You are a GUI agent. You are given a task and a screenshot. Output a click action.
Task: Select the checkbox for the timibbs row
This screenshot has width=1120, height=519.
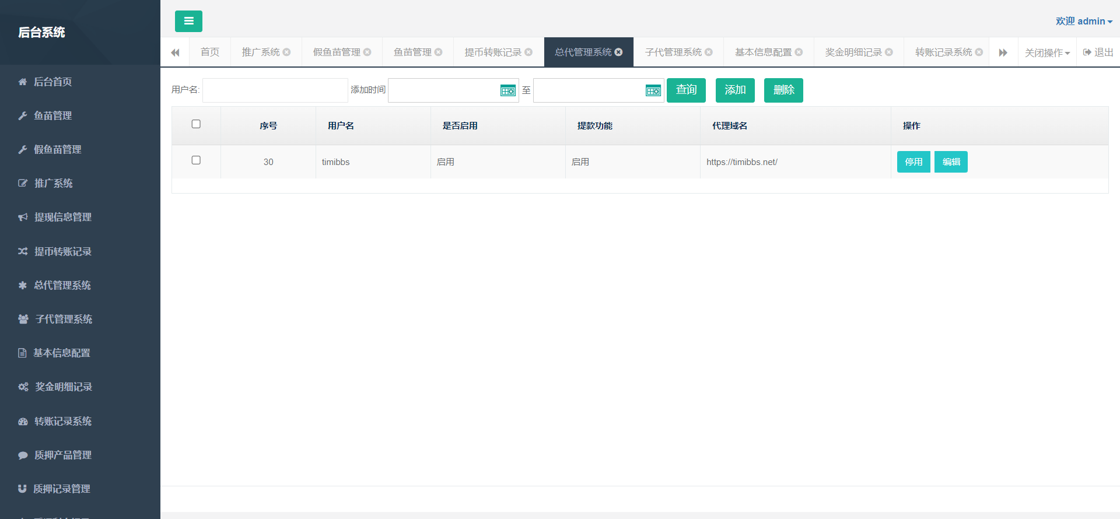[x=196, y=160]
